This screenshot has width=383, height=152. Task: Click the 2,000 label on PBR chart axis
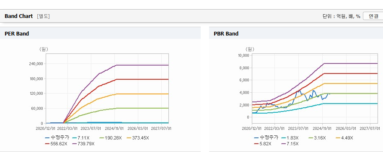[244, 105]
